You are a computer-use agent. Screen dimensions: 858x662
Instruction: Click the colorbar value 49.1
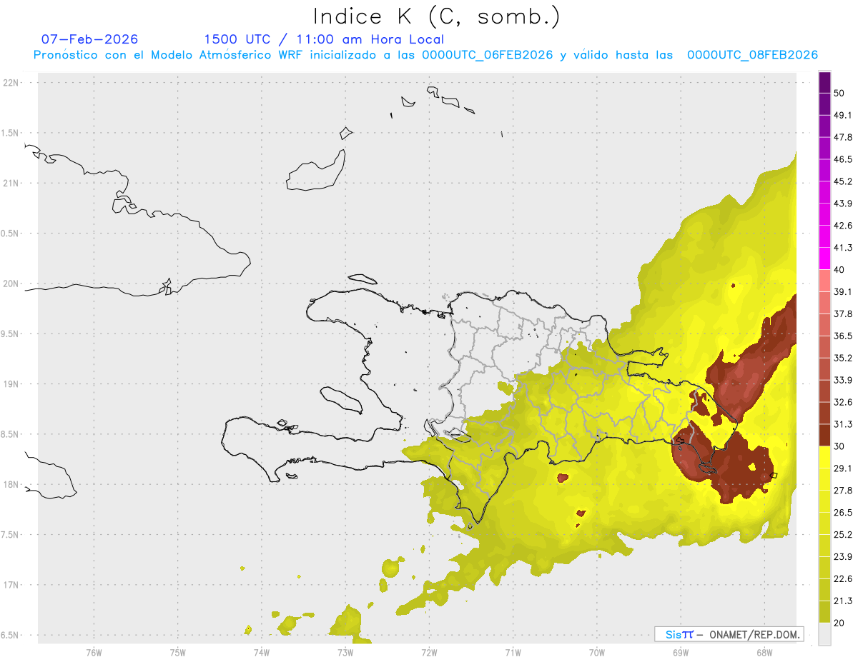point(843,115)
